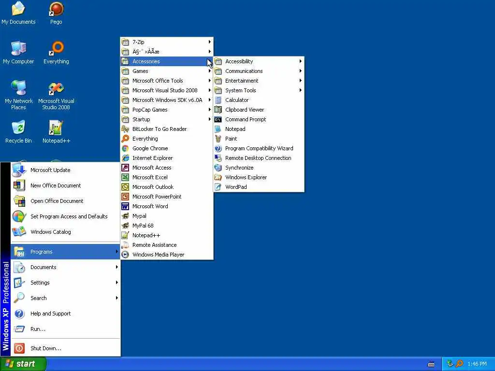Select Microsoft Visual Studio 2008 desktop icon
The width and height of the screenshot is (495, 371).
tap(56, 88)
